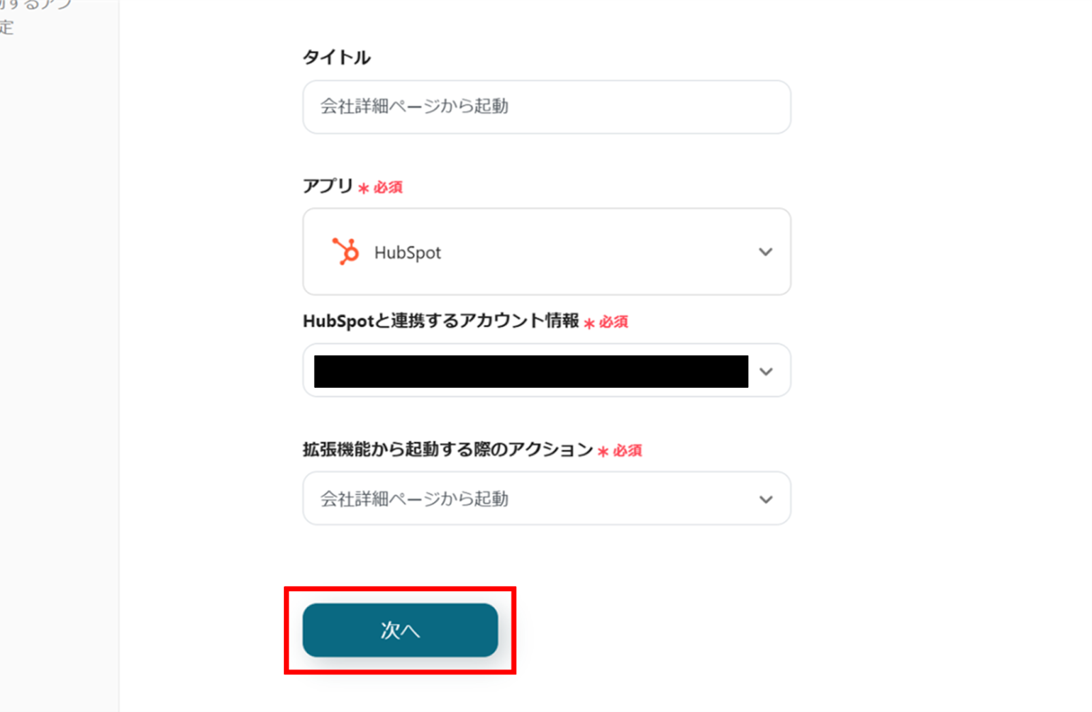Click the 必須 marker beside アカウント情報
The height and width of the screenshot is (712, 1092).
pos(614,322)
